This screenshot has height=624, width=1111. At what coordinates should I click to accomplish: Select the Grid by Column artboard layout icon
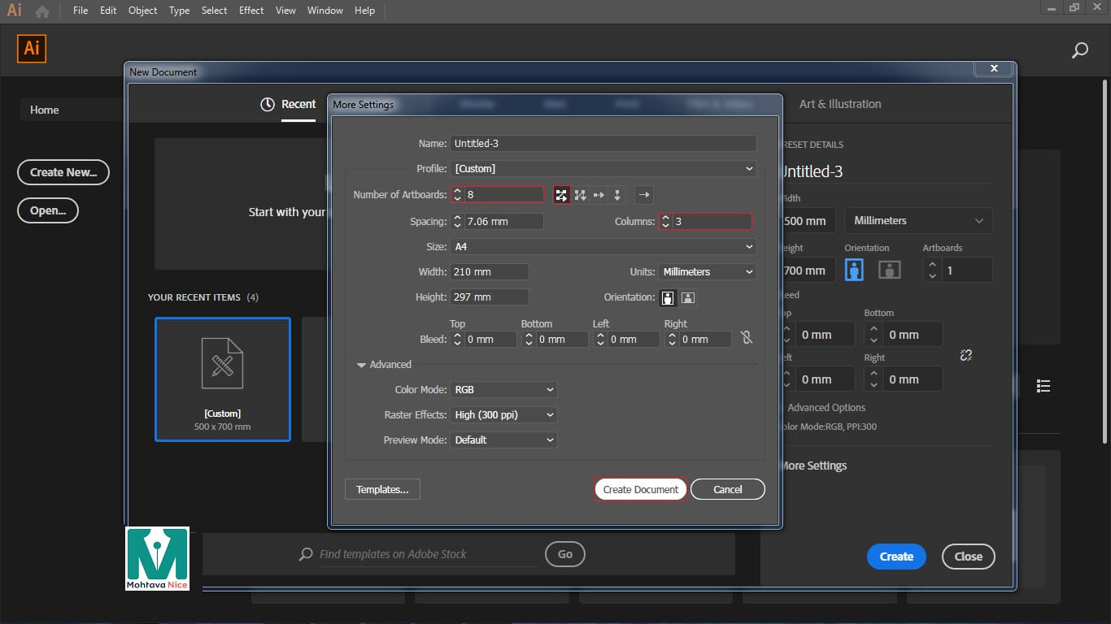pyautogui.click(x=580, y=195)
